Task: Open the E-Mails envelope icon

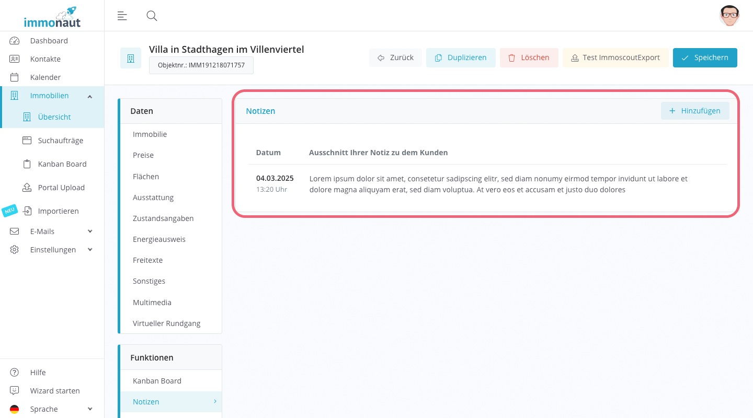Action: [x=14, y=231]
